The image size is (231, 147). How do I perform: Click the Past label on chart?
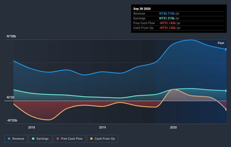[221, 43]
